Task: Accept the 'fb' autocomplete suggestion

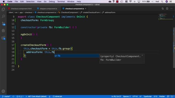Action: coord(77,56)
